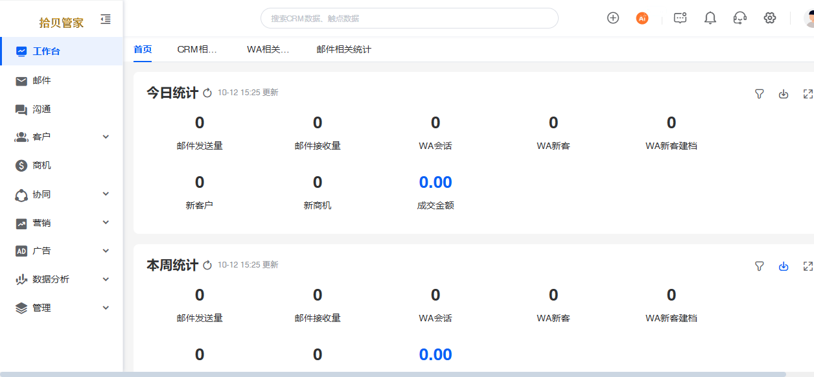Viewport: 814px width, 377px height.
Task: Click the CRM search input field
Action: (x=410, y=18)
